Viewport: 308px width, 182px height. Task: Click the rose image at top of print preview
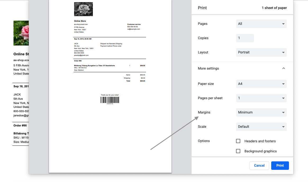tap(83, 9)
